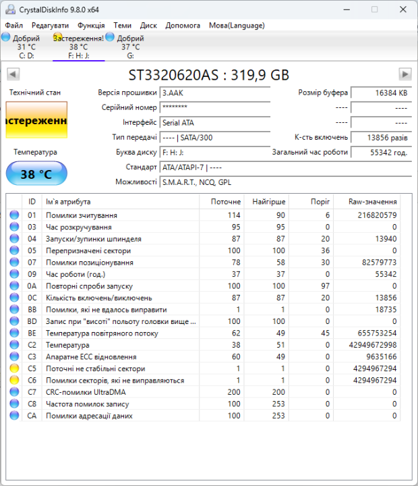The image size is (418, 486).
Task: Switch to the C: D: disk tab
Action: (26, 47)
